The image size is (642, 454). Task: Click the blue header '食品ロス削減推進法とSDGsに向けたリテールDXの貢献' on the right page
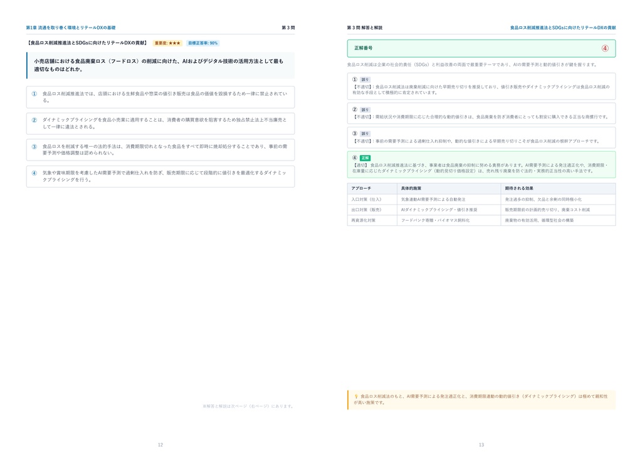tap(563, 28)
